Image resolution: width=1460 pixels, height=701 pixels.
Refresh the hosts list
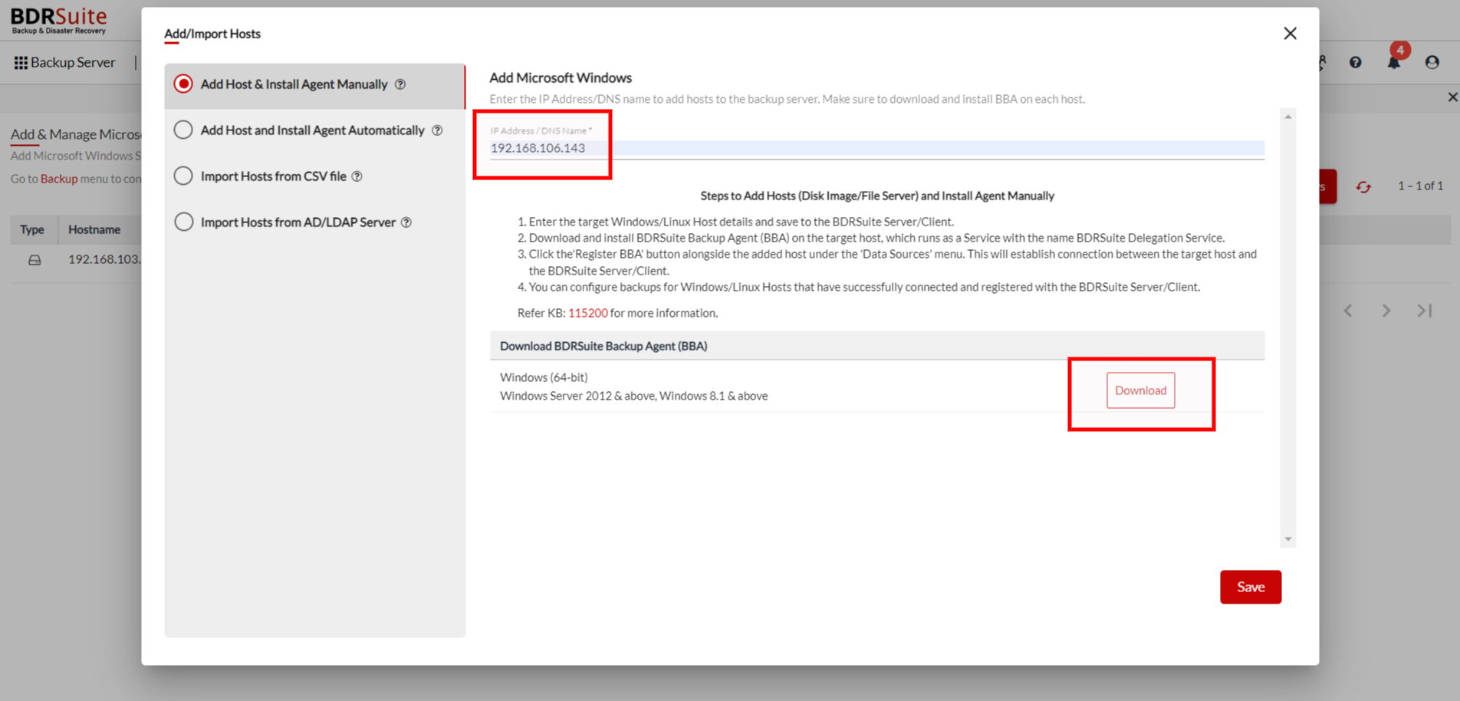point(1363,186)
